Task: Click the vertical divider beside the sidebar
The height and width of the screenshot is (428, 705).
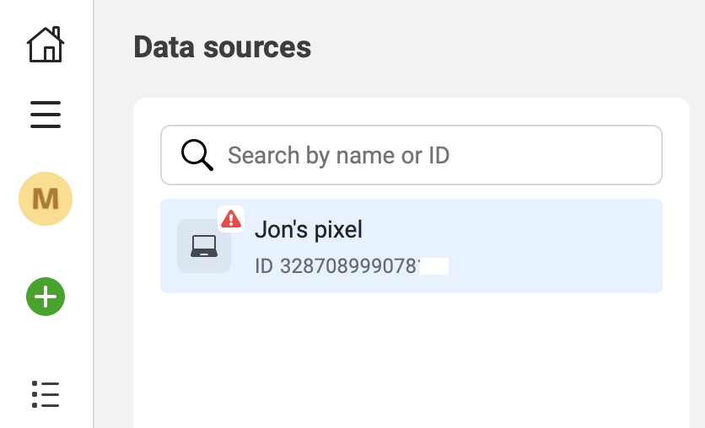Action: (x=94, y=214)
